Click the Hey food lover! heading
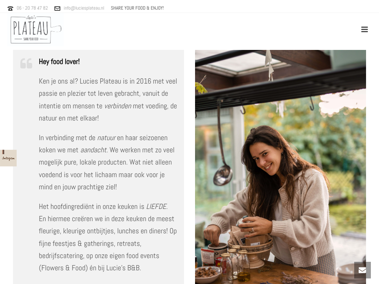This screenshot has height=284, width=379. [59, 62]
